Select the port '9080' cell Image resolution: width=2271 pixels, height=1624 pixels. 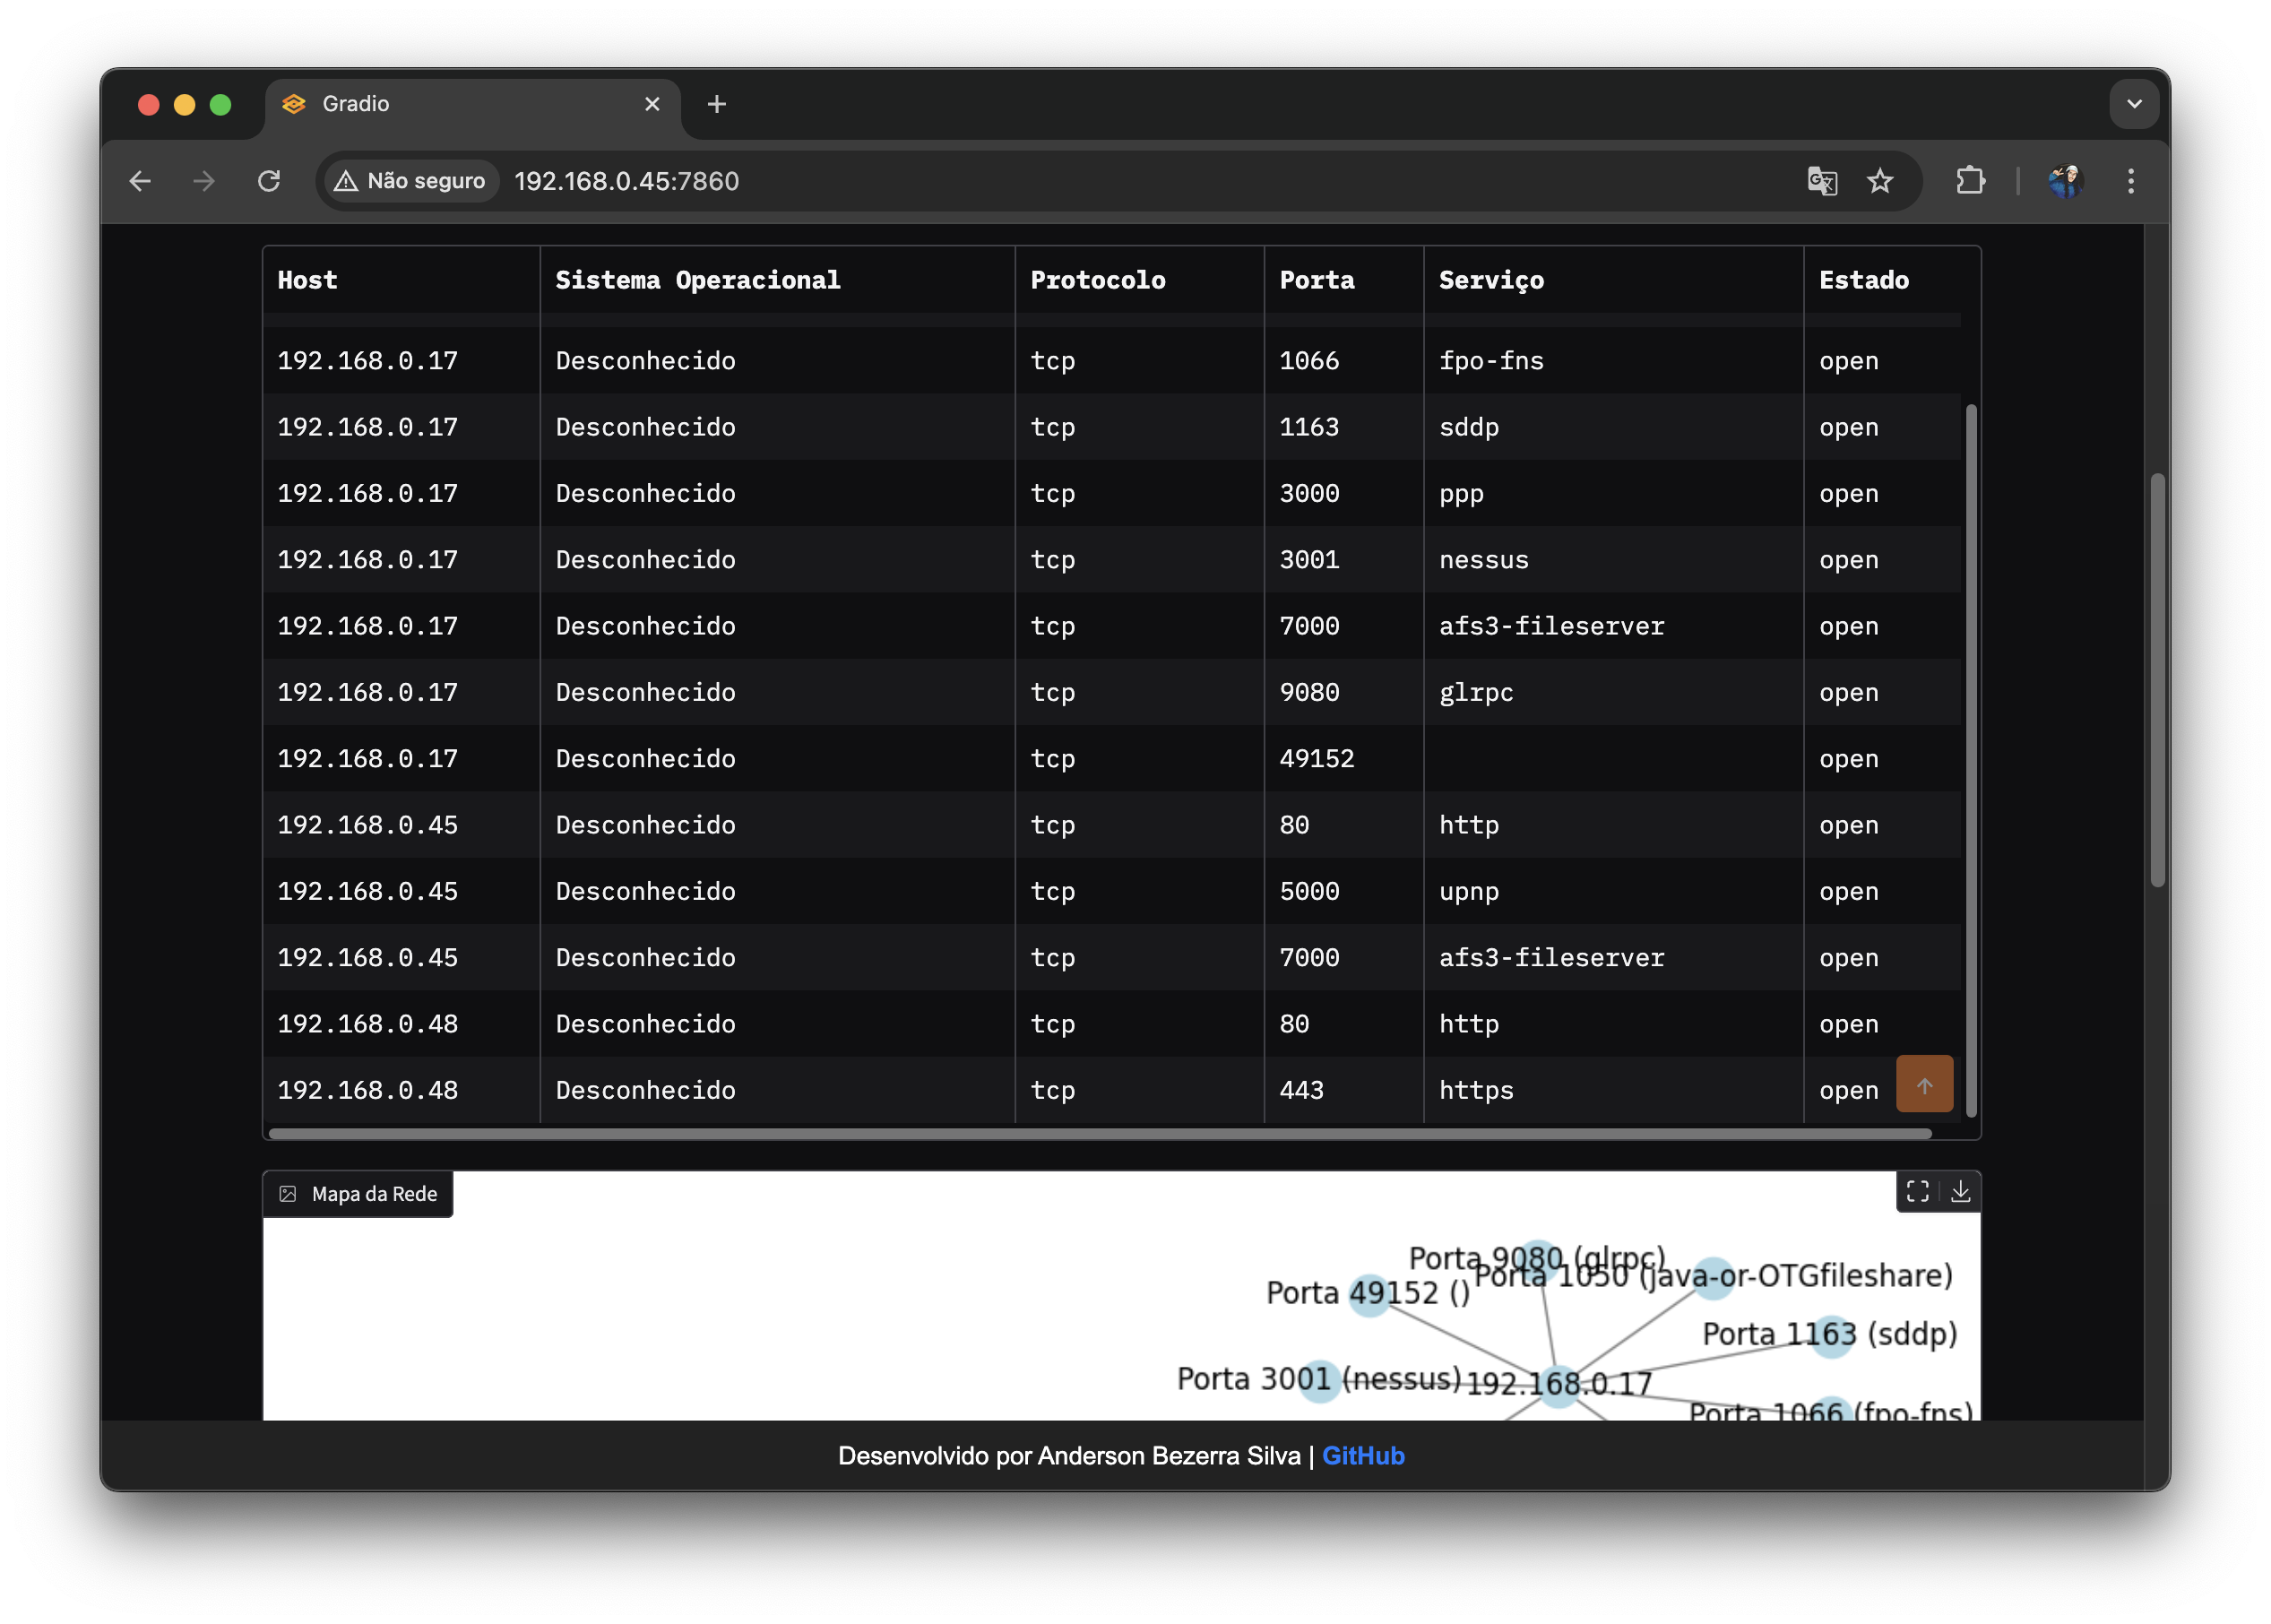1344,692
